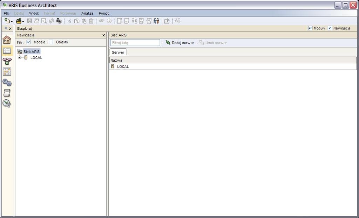Click the Print toolbar icon
The image size is (359, 218).
(x=36, y=21)
